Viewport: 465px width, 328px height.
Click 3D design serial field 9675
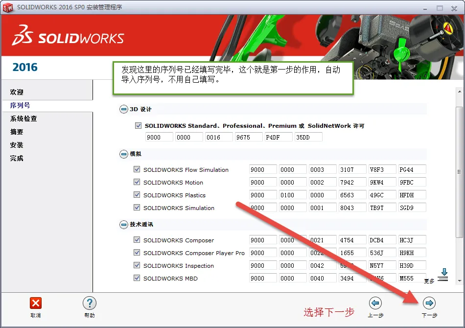tap(249, 137)
